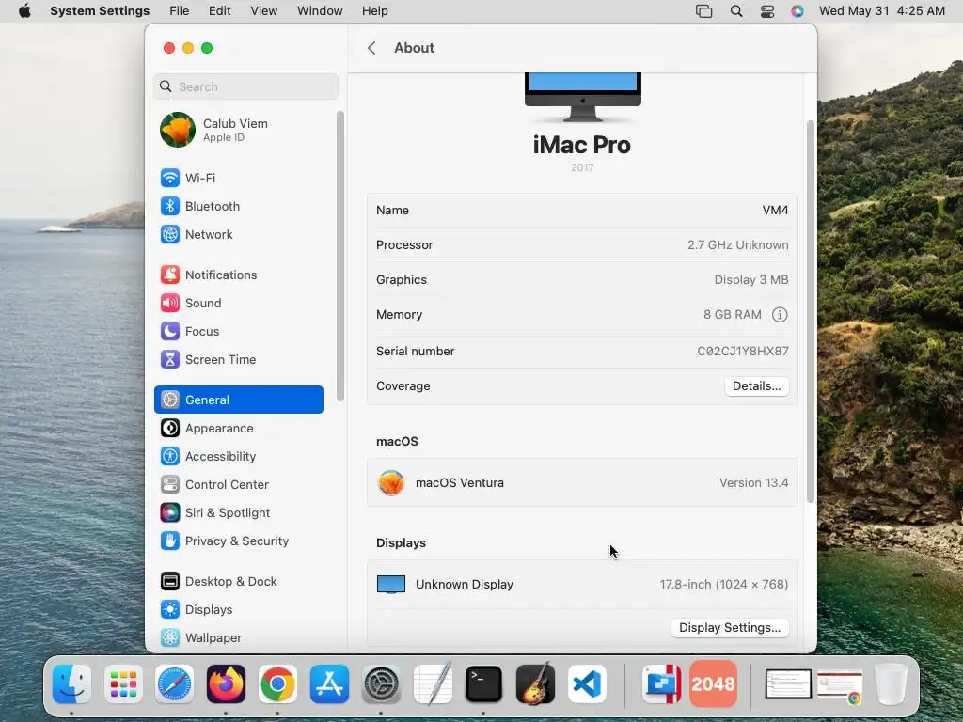
Task: Open Launchpad from the Dock
Action: coord(123,684)
